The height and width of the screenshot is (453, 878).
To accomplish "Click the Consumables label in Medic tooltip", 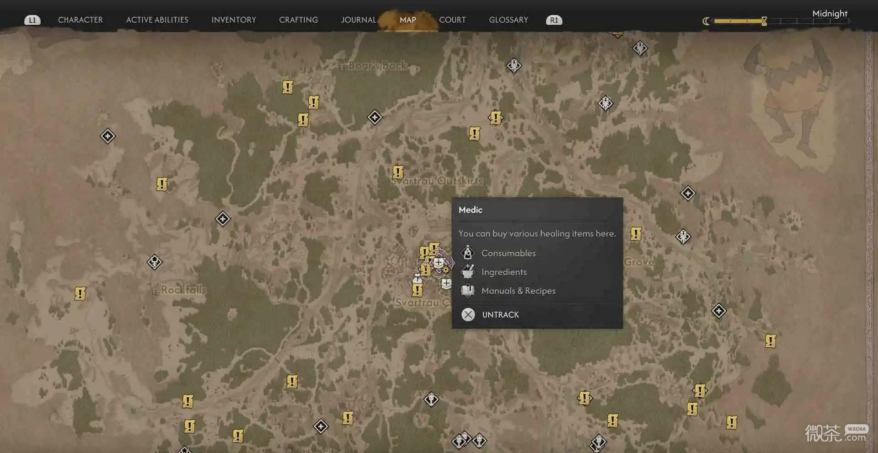I will click(x=509, y=253).
